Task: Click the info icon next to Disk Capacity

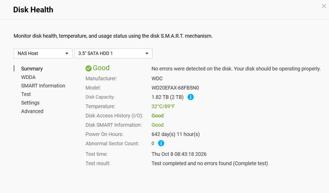Action: point(191,97)
